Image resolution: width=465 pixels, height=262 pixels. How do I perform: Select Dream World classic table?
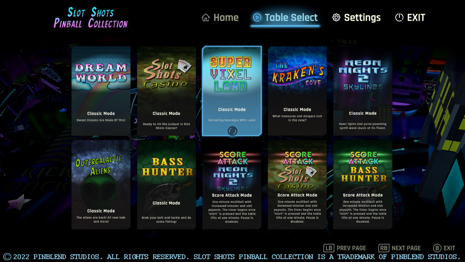[x=101, y=91]
